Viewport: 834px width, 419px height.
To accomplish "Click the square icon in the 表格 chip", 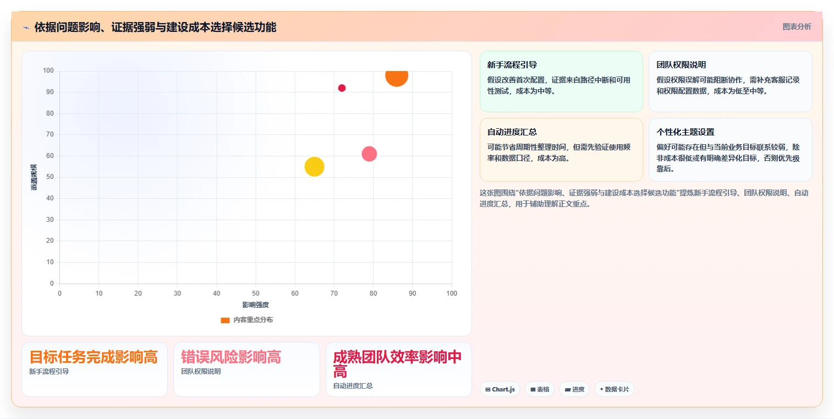I will pyautogui.click(x=533, y=390).
